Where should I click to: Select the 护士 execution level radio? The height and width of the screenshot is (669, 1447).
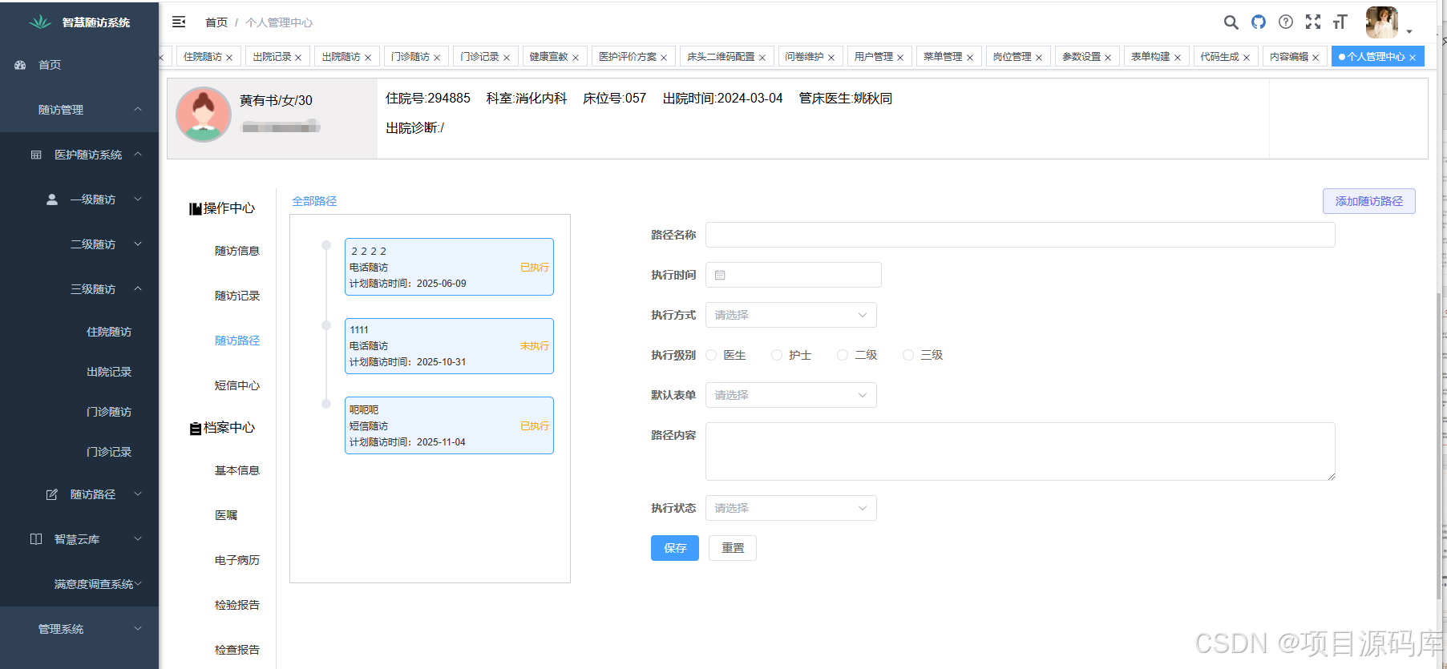(777, 355)
